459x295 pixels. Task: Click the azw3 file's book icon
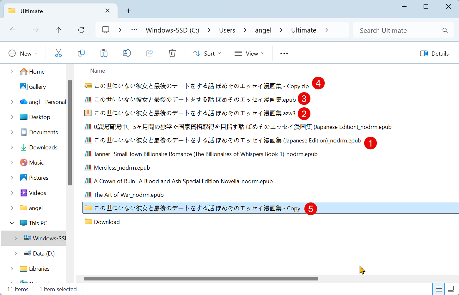(x=88, y=113)
